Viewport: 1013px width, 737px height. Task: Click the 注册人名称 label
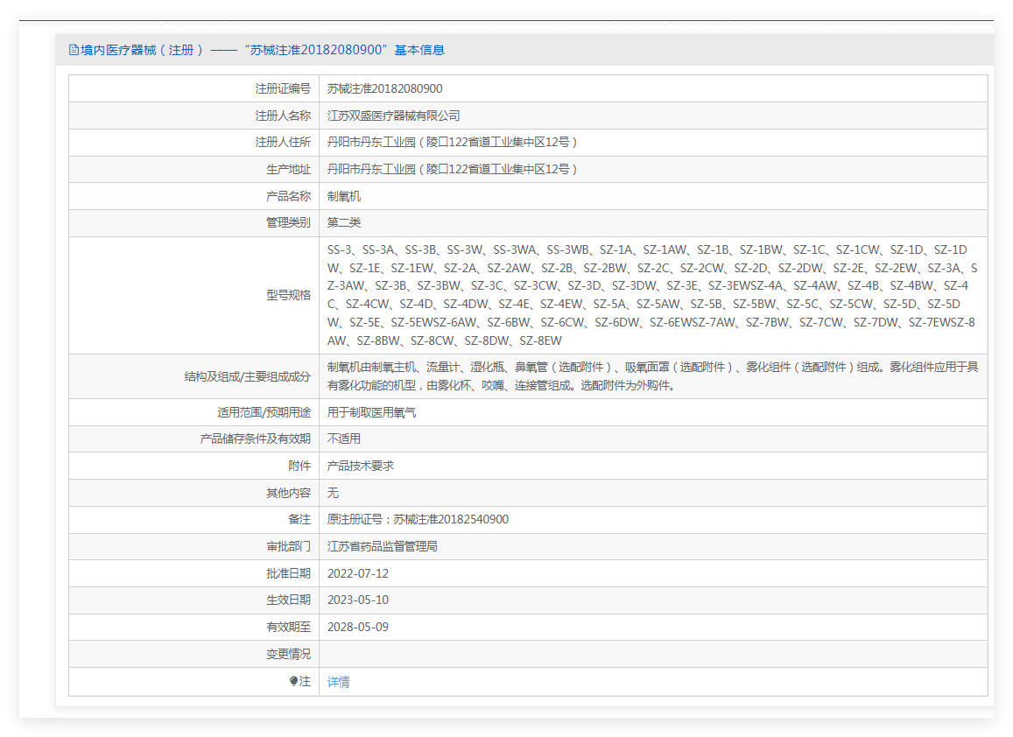[x=283, y=116]
